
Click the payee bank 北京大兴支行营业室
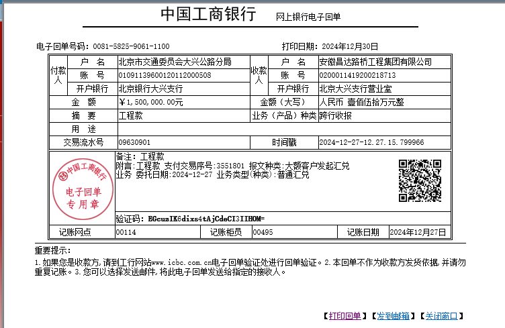[x=355, y=89]
